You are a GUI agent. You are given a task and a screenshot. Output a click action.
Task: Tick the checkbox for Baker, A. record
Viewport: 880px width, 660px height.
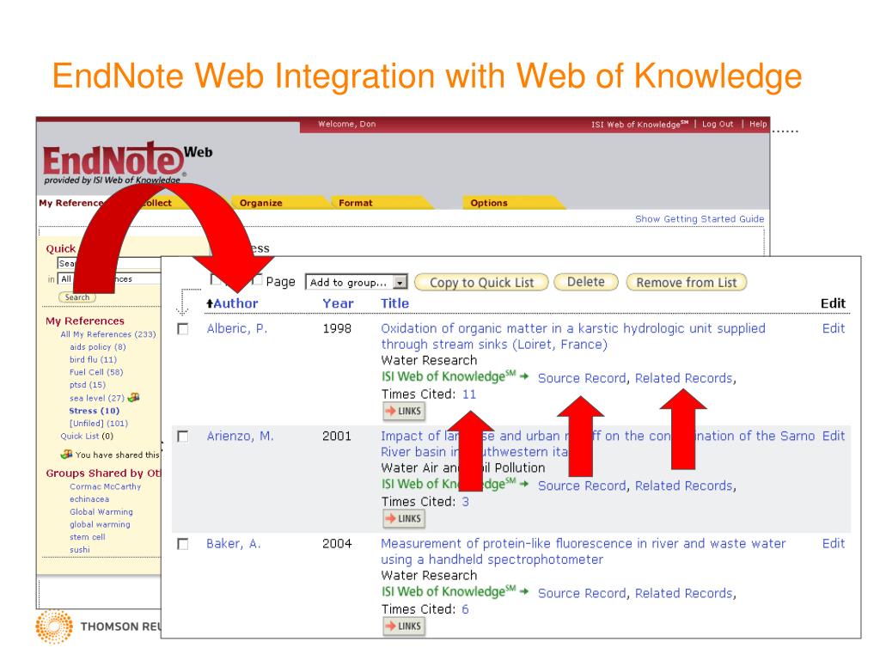tap(183, 544)
